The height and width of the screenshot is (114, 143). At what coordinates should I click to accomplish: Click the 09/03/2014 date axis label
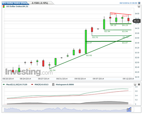80,79
